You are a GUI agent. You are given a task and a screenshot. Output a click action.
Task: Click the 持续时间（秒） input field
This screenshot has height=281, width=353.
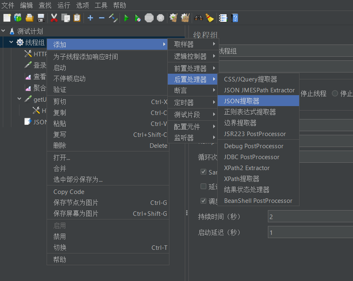(310, 217)
